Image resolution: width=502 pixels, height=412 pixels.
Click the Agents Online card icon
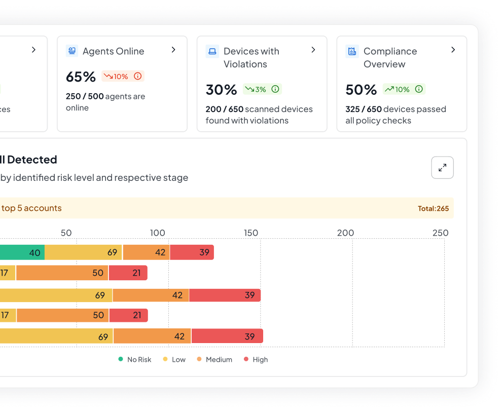point(72,51)
